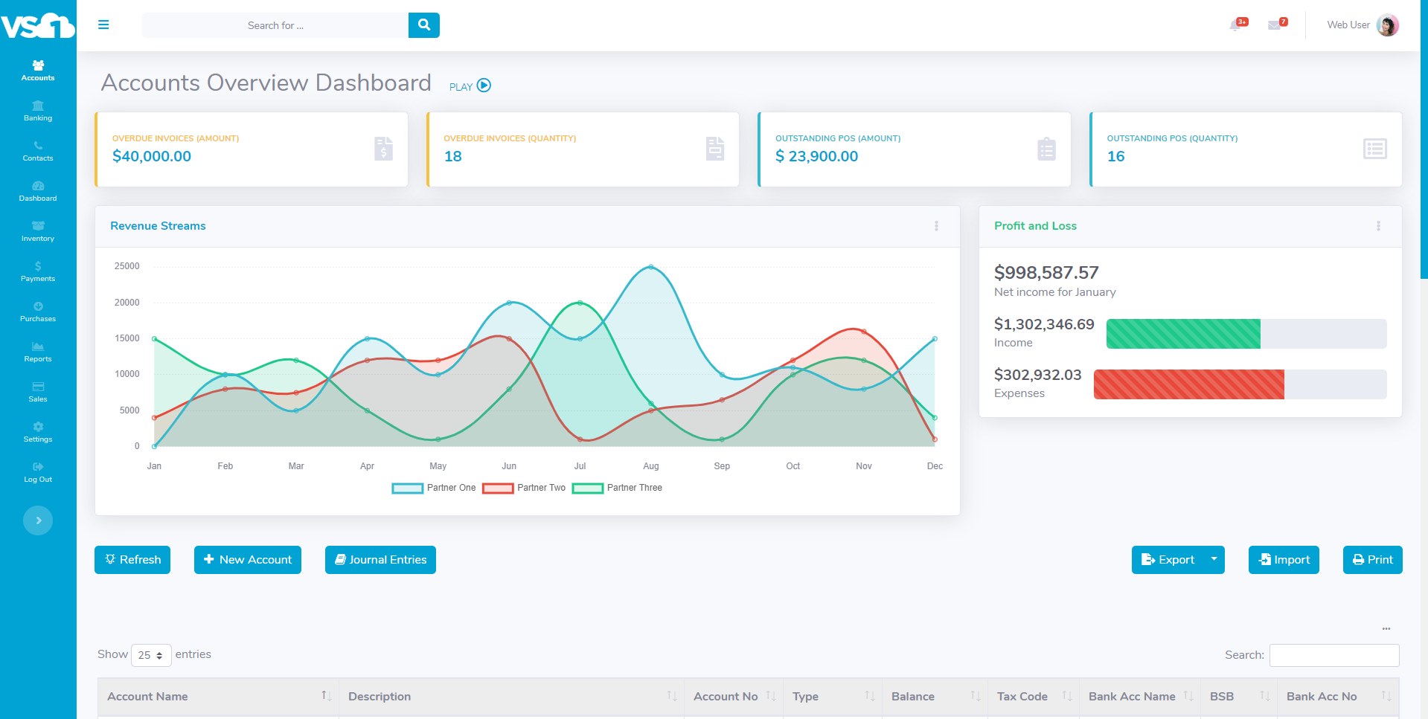Create a New Account
The image size is (1428, 719).
248,560
